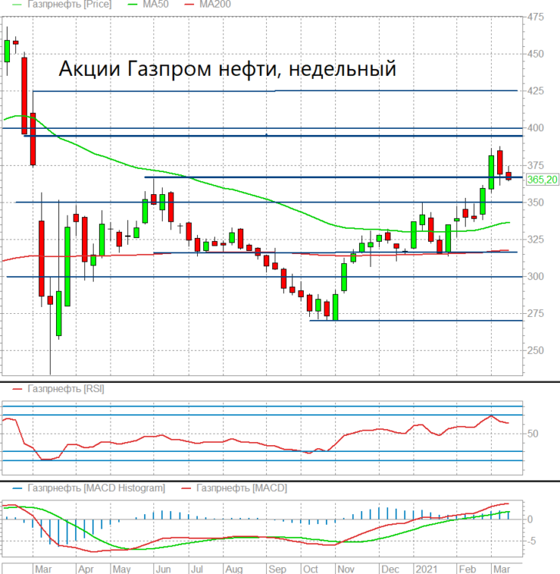
Task: Click the 400 price axis label
Action: tap(535, 128)
